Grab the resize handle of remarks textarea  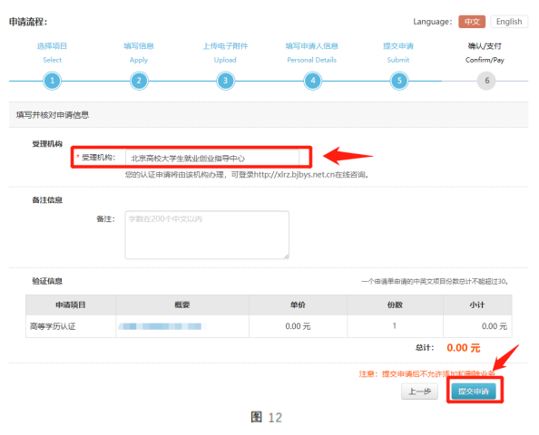point(287,256)
